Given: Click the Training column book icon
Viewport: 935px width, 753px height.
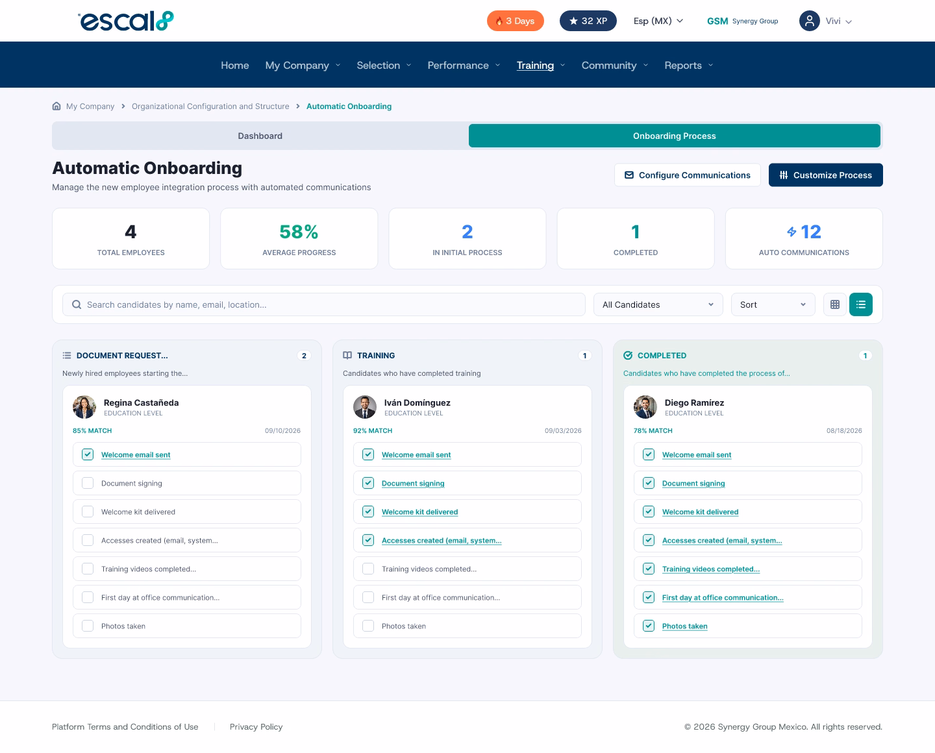Looking at the screenshot, I should [x=347, y=355].
